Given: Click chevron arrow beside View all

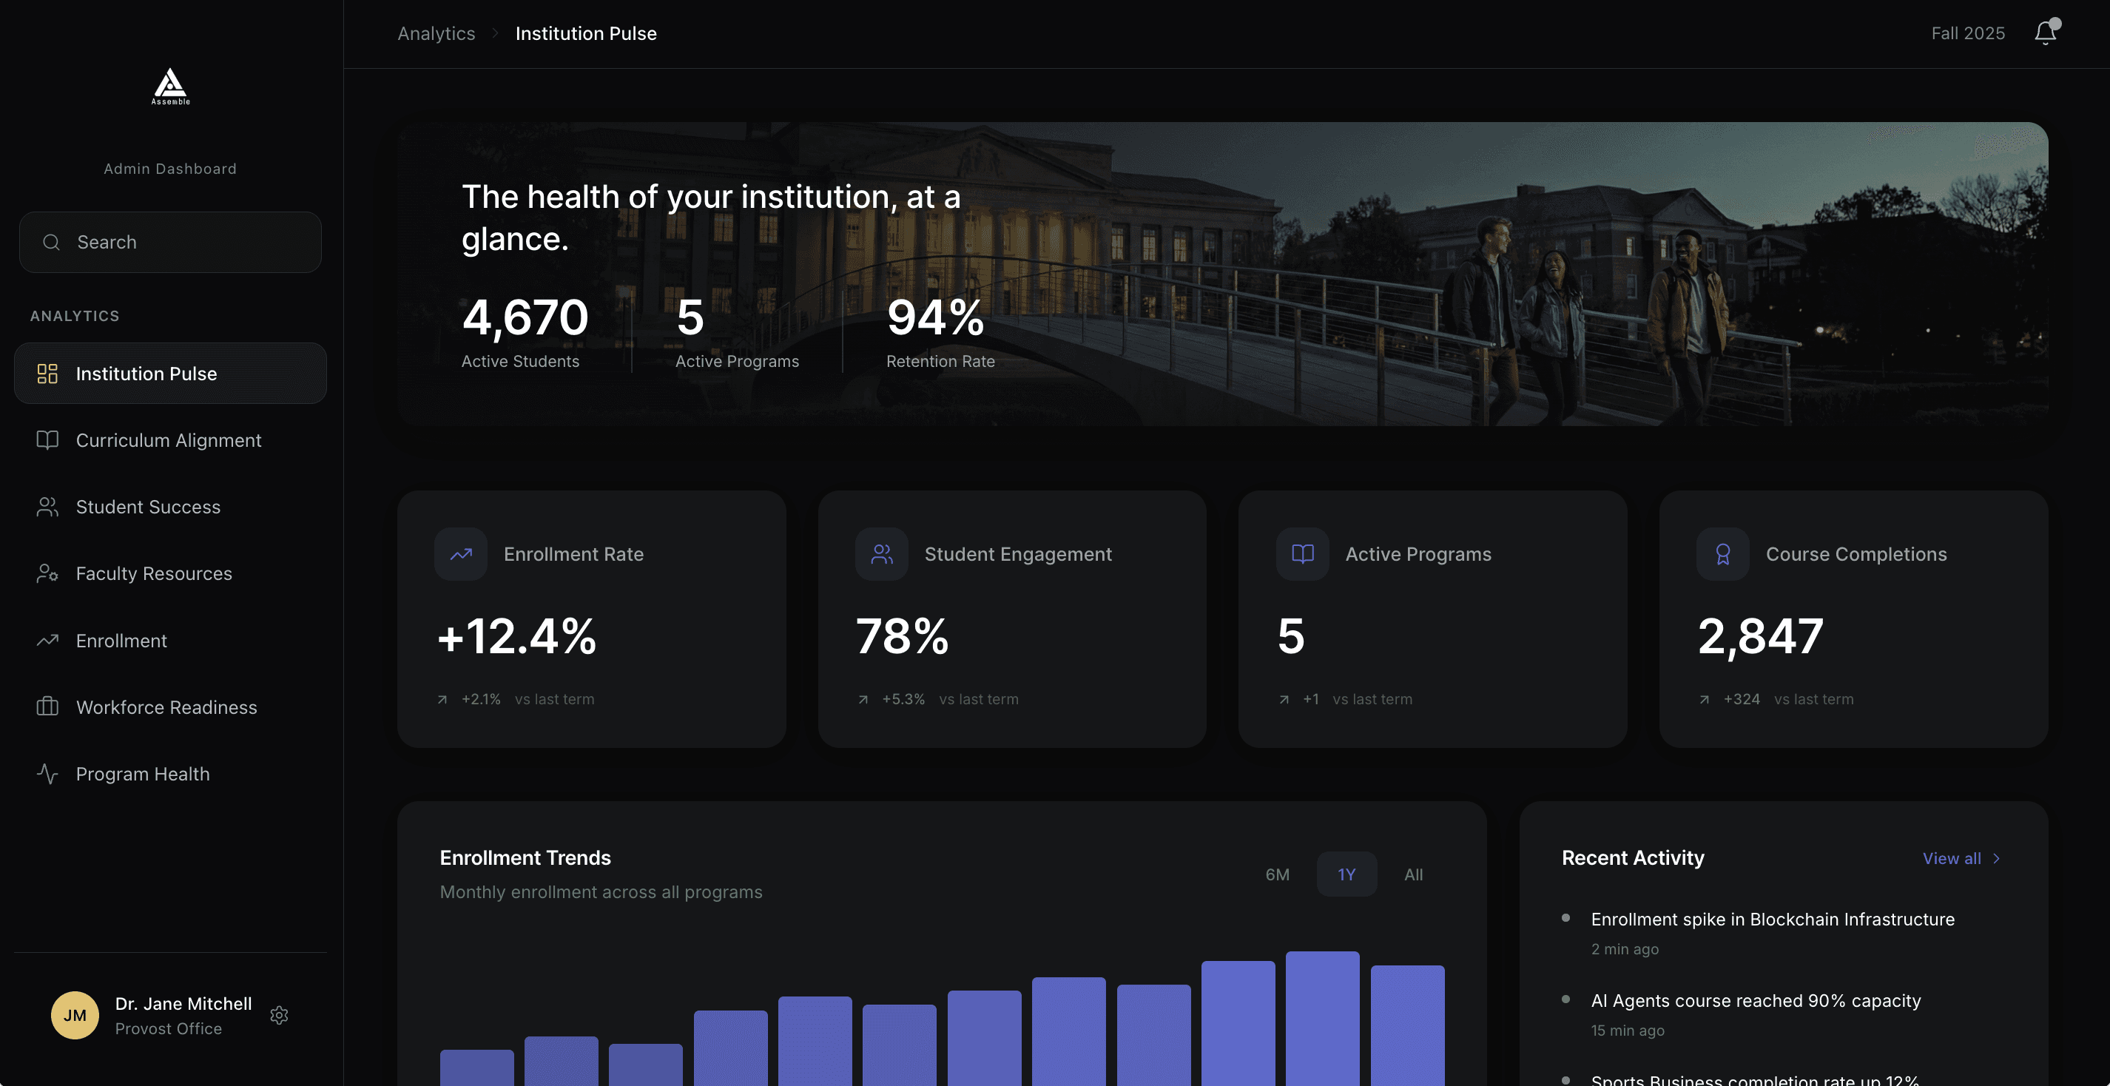Looking at the screenshot, I should 1996,858.
